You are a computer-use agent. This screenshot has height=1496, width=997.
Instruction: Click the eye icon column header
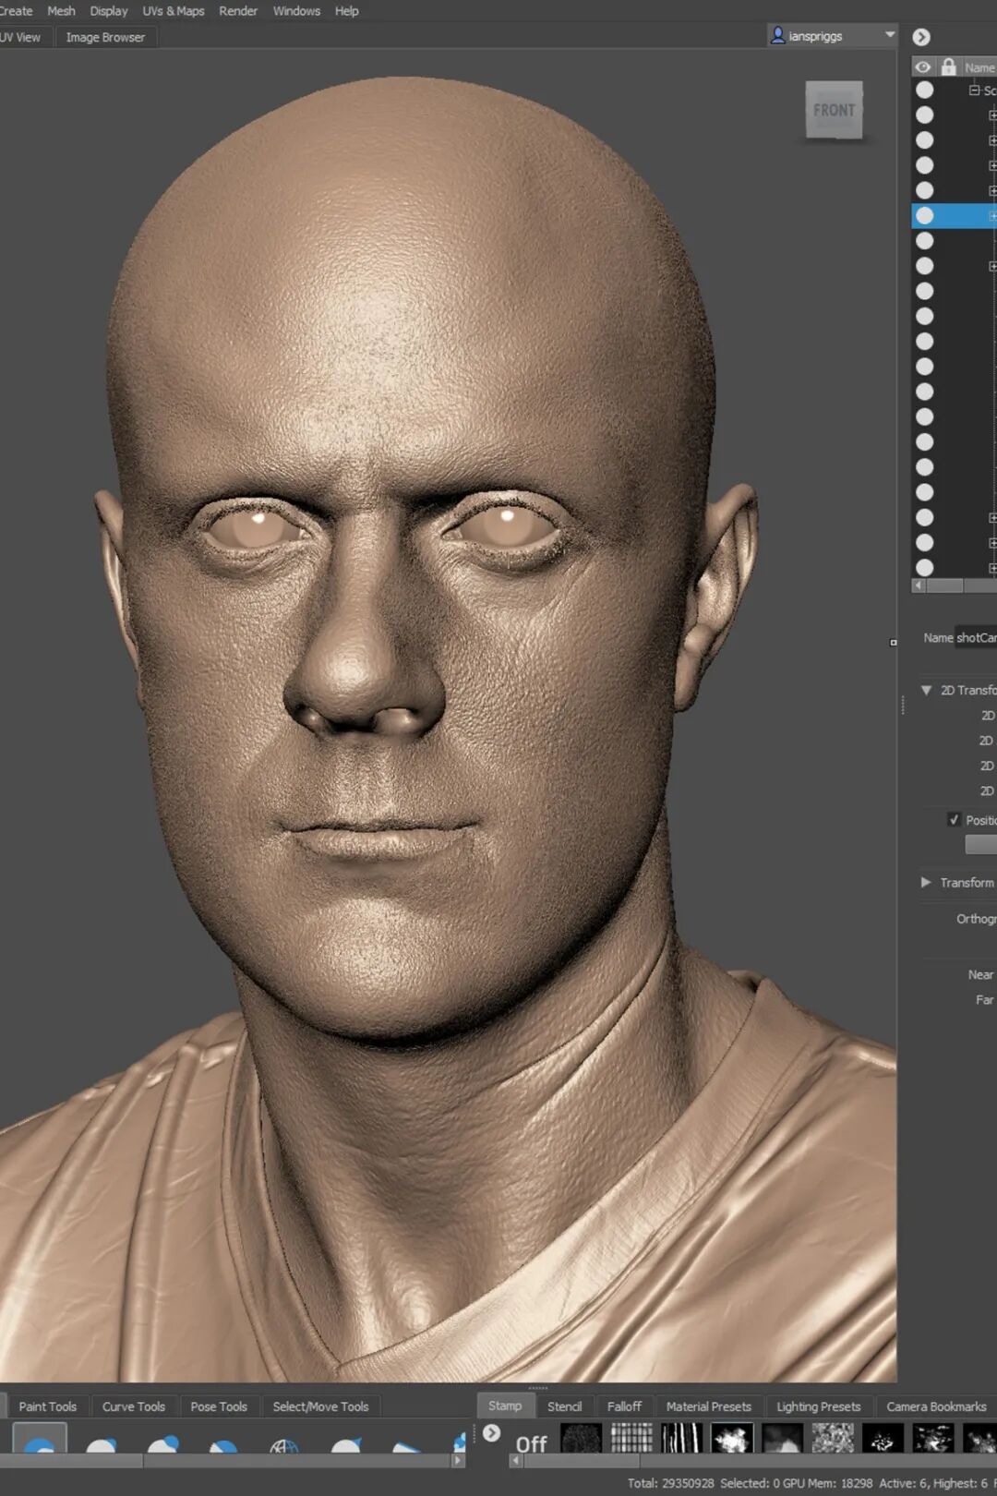click(923, 67)
